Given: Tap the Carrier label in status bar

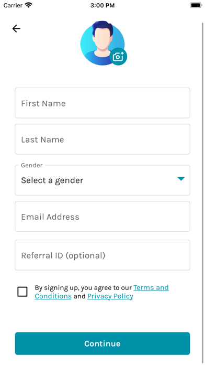Looking at the screenshot, I should pos(13,5).
